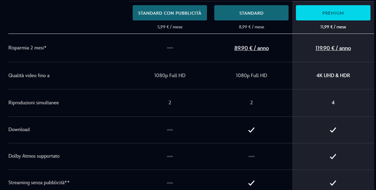Click ad-free streaming dash under ad-supported plan
This screenshot has height=190, width=376.
pyautogui.click(x=170, y=183)
